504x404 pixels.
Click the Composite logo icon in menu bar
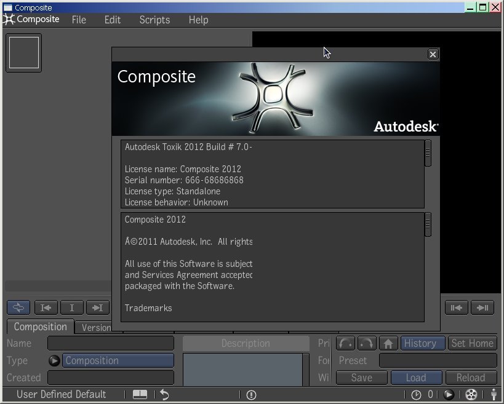coord(9,19)
